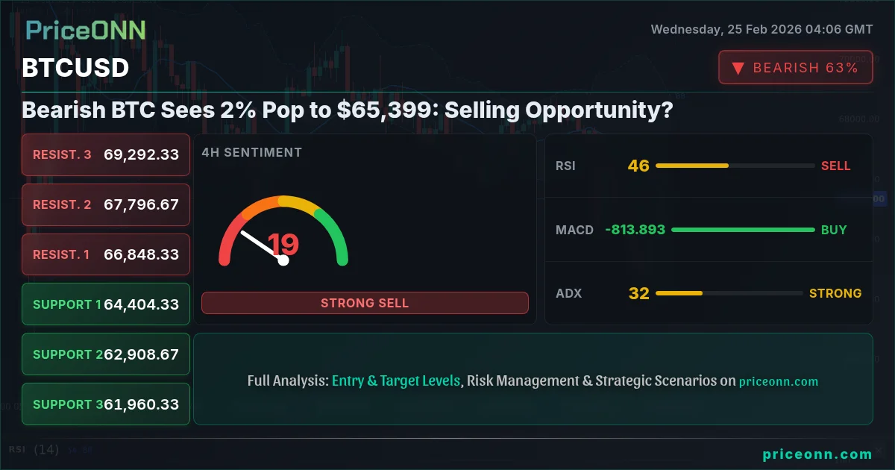Open the priceonn.com link in analysis banner
895x470 pixels.
tap(779, 381)
